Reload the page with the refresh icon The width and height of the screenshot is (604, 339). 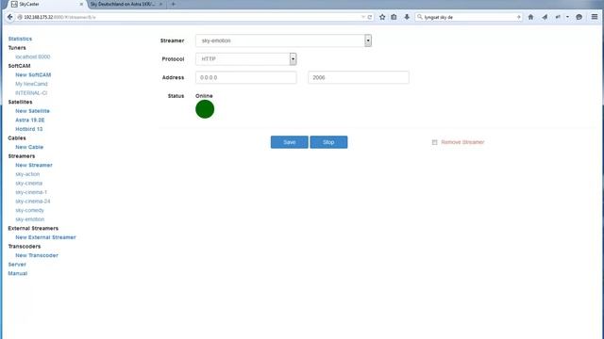click(369, 17)
